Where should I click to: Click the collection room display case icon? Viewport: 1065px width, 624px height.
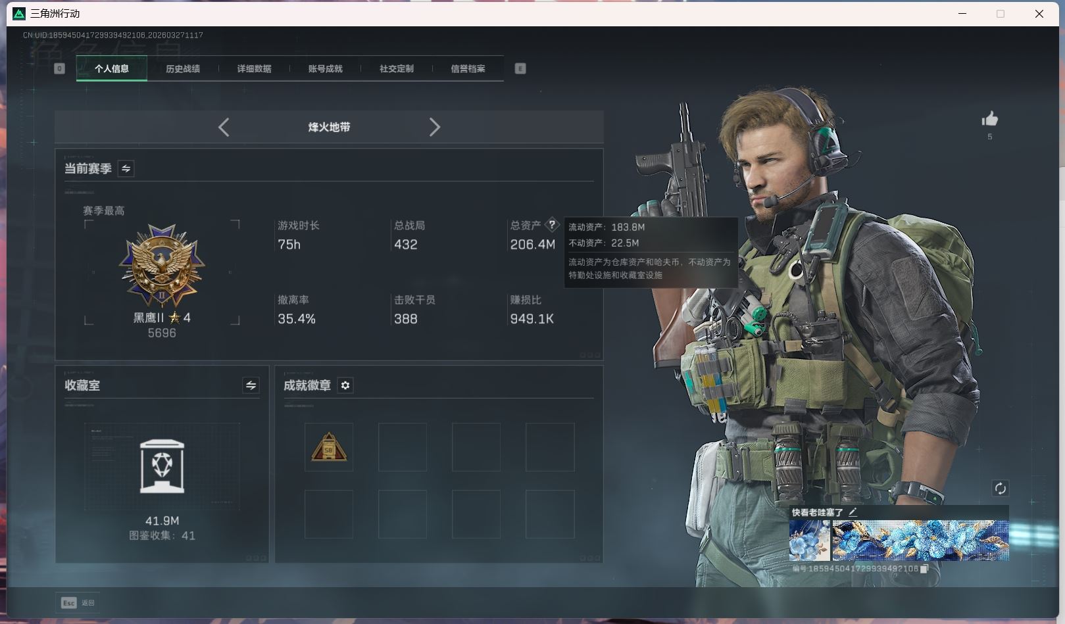(x=162, y=466)
